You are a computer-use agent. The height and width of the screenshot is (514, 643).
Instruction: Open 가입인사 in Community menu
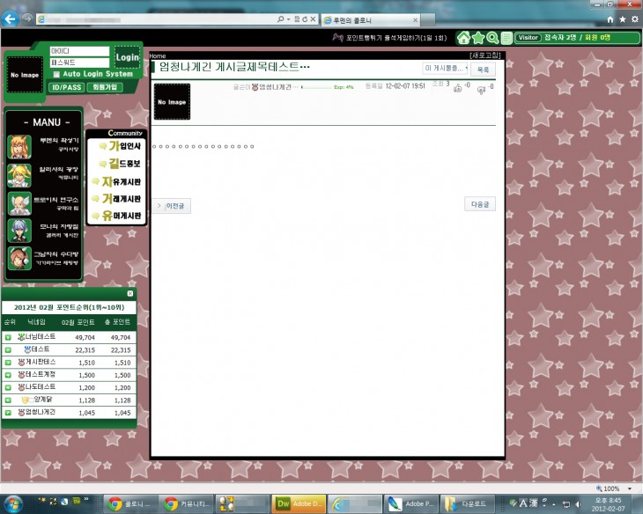(121, 146)
